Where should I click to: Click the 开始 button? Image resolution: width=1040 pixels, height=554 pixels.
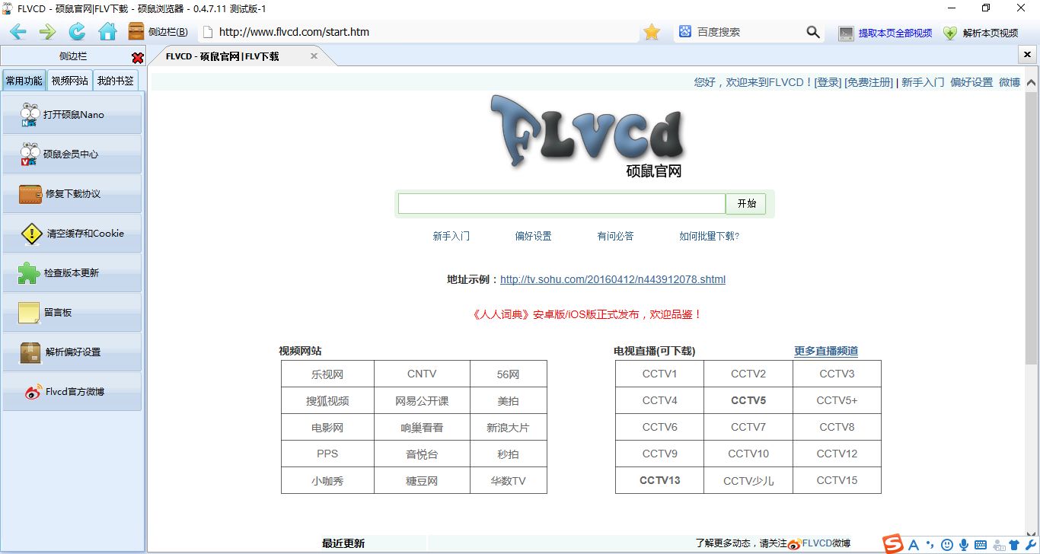[746, 203]
